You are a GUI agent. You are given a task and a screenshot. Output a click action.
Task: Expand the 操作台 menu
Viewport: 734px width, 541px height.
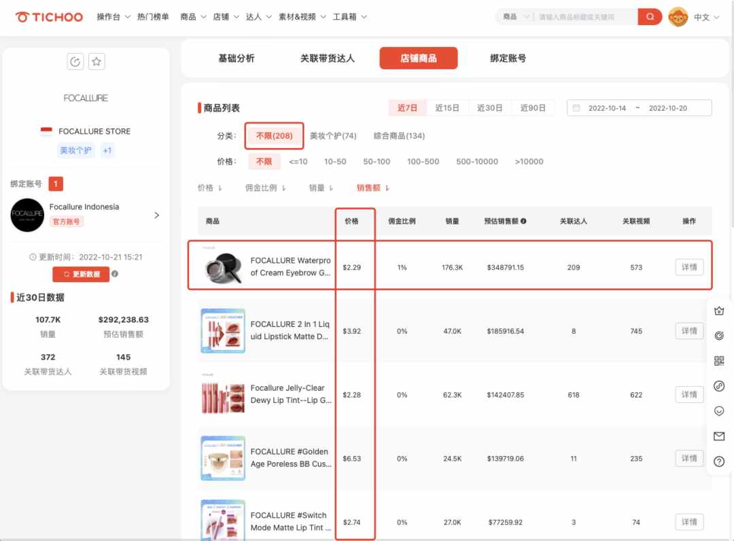pyautogui.click(x=113, y=17)
